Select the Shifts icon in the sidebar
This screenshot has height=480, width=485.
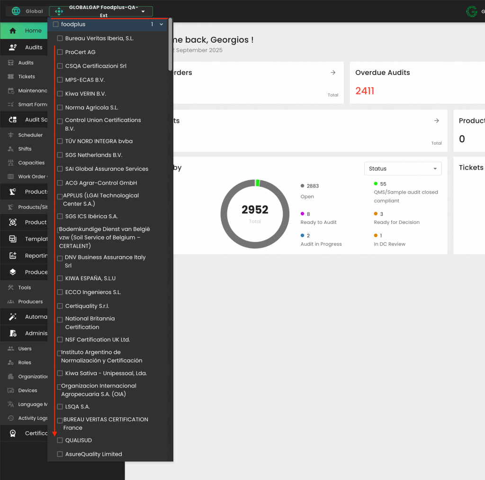point(11,149)
